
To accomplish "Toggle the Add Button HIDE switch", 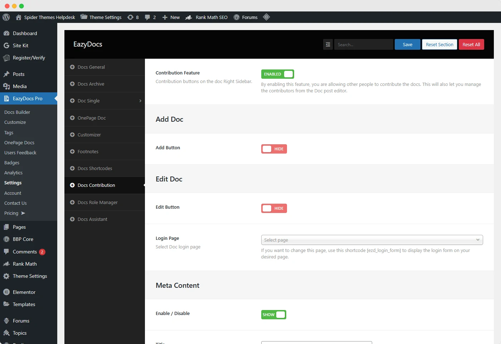I will click(274, 149).
